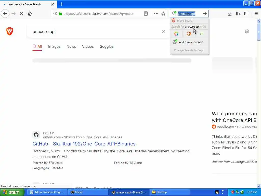Image resolution: width=261 pixels, height=196 pixels.
Task: Click "Starred by 678 users" text
Action: pyautogui.click(x=47, y=163)
